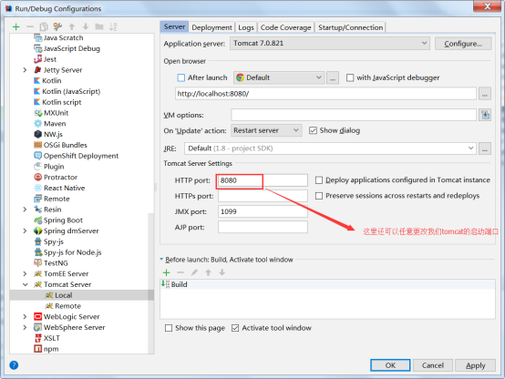Select Build item in Before launch list
This screenshot has width=505, height=379.
point(327,284)
